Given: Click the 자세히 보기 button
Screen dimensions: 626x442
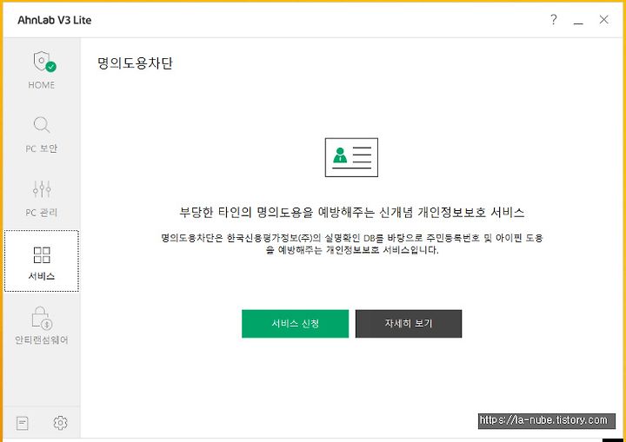Looking at the screenshot, I should 409,324.
